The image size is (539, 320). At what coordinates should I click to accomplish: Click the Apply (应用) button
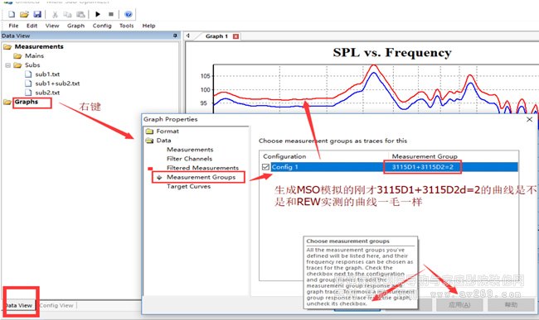pyautogui.click(x=459, y=304)
